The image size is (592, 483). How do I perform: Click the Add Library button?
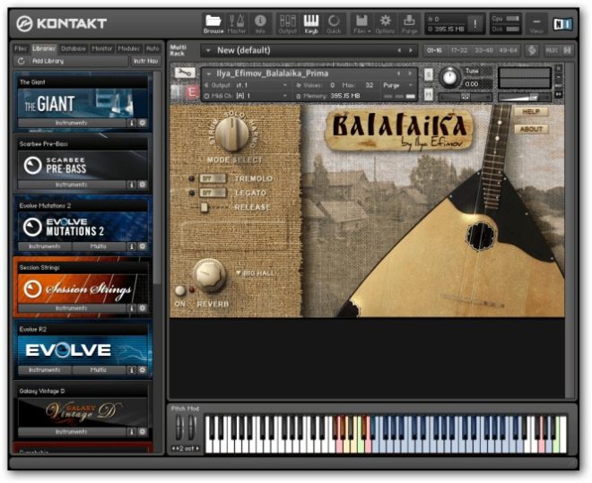click(48, 61)
